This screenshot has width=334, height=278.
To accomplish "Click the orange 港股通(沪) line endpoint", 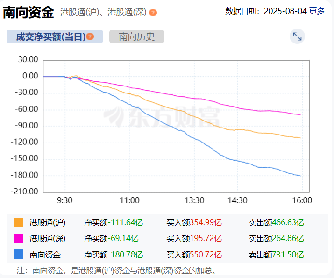I will [300, 138].
